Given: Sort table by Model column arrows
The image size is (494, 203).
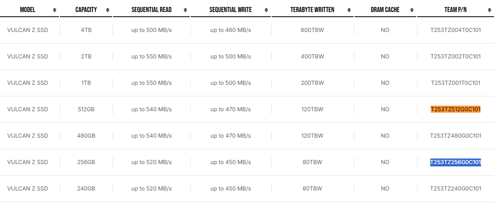Looking at the screenshot, I should coord(54,10).
